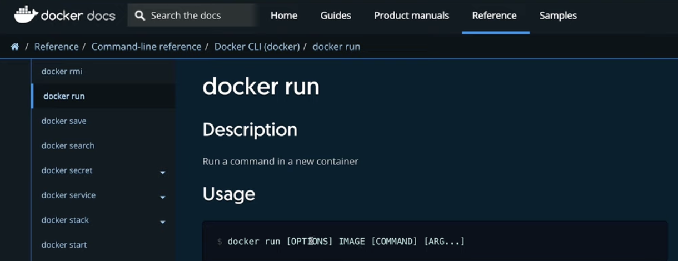Click the Usage heading
Viewport: 678px width, 261px height.
tap(228, 194)
